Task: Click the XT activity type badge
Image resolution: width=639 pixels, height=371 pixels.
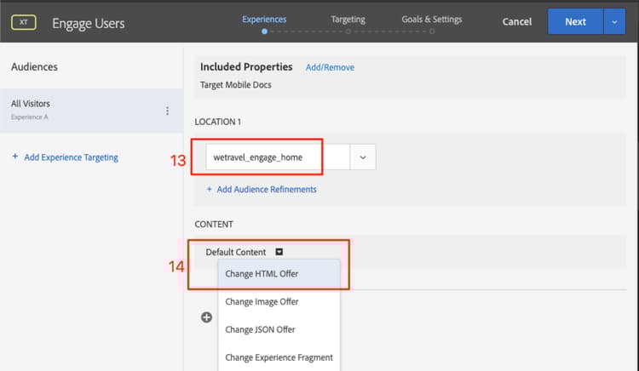Action: (x=24, y=22)
